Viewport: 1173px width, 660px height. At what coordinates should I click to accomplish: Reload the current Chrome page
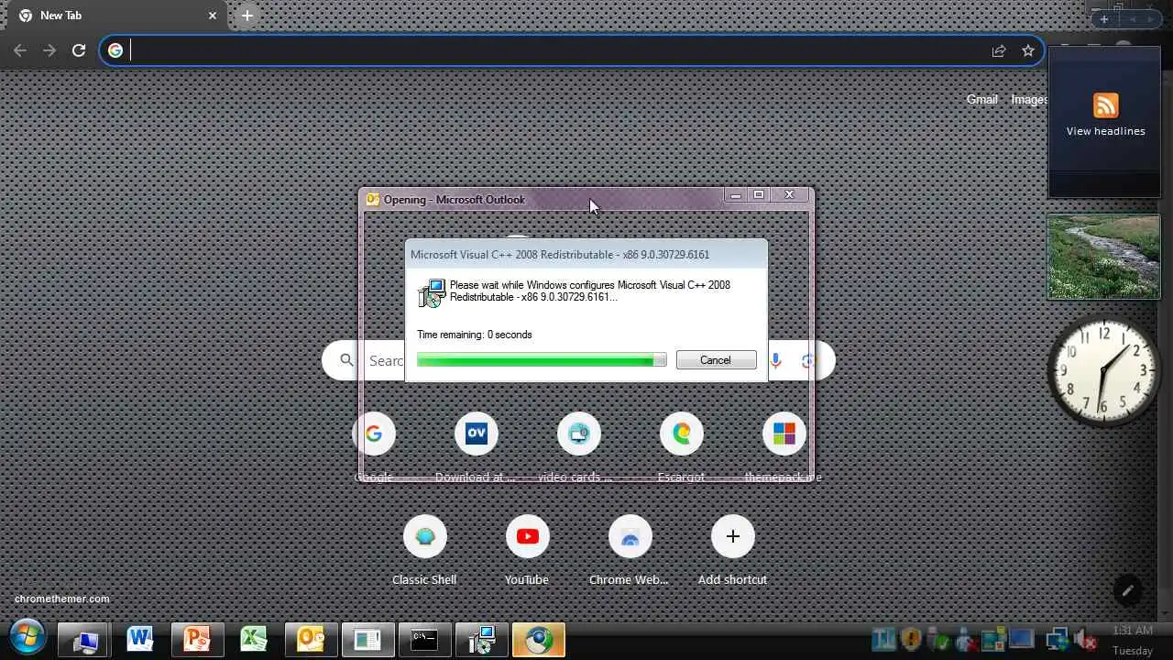coord(79,50)
